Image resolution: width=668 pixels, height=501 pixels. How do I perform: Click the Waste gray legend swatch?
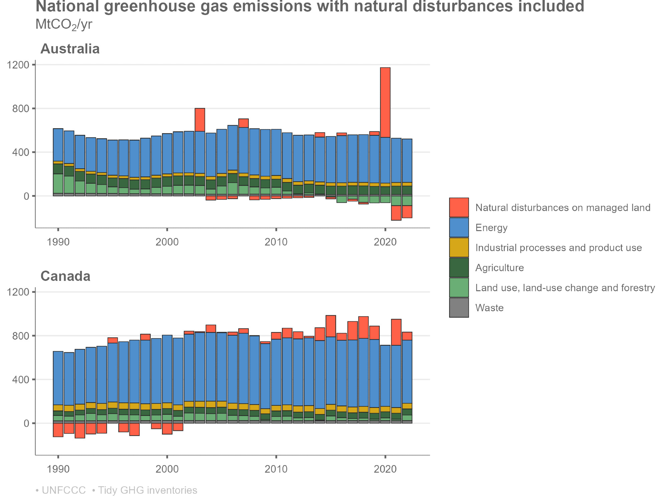(459, 308)
